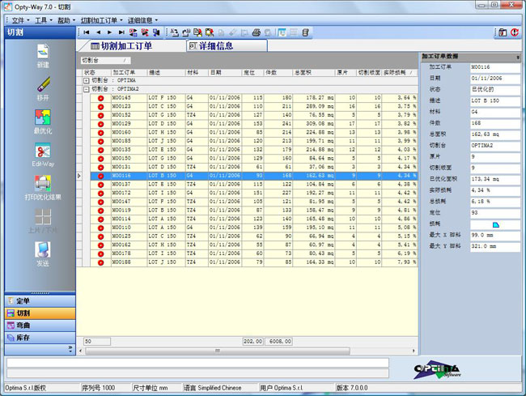Click 打印优化结果 printer icon in sidebar
The height and width of the screenshot is (396, 526).
coord(43,183)
